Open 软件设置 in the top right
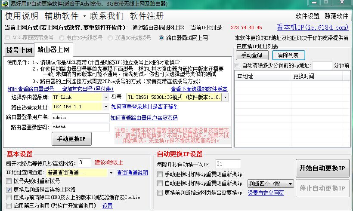Screen dimensions: 353x211 tap(307, 16)
